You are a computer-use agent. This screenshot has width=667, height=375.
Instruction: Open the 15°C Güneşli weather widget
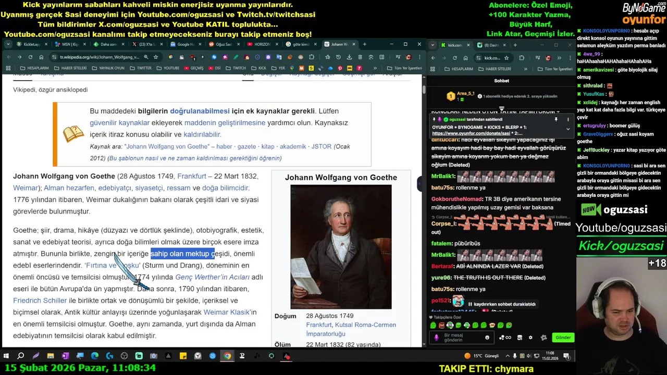(481, 356)
